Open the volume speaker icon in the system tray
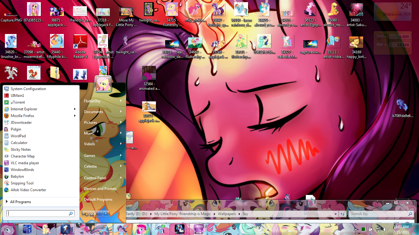The width and height of the screenshot is (419, 235). click(385, 229)
